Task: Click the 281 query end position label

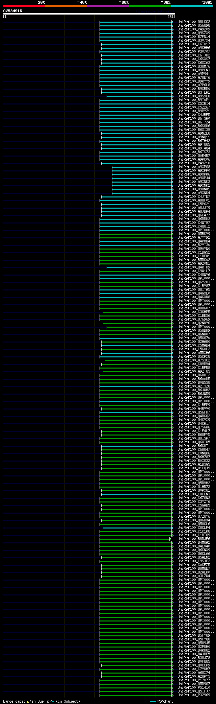Action: [x=170, y=17]
